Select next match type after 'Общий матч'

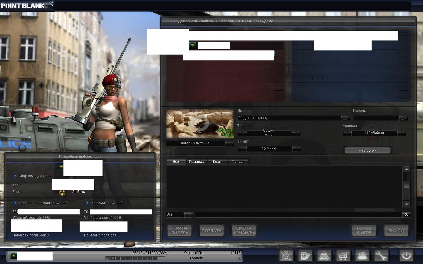point(296,133)
